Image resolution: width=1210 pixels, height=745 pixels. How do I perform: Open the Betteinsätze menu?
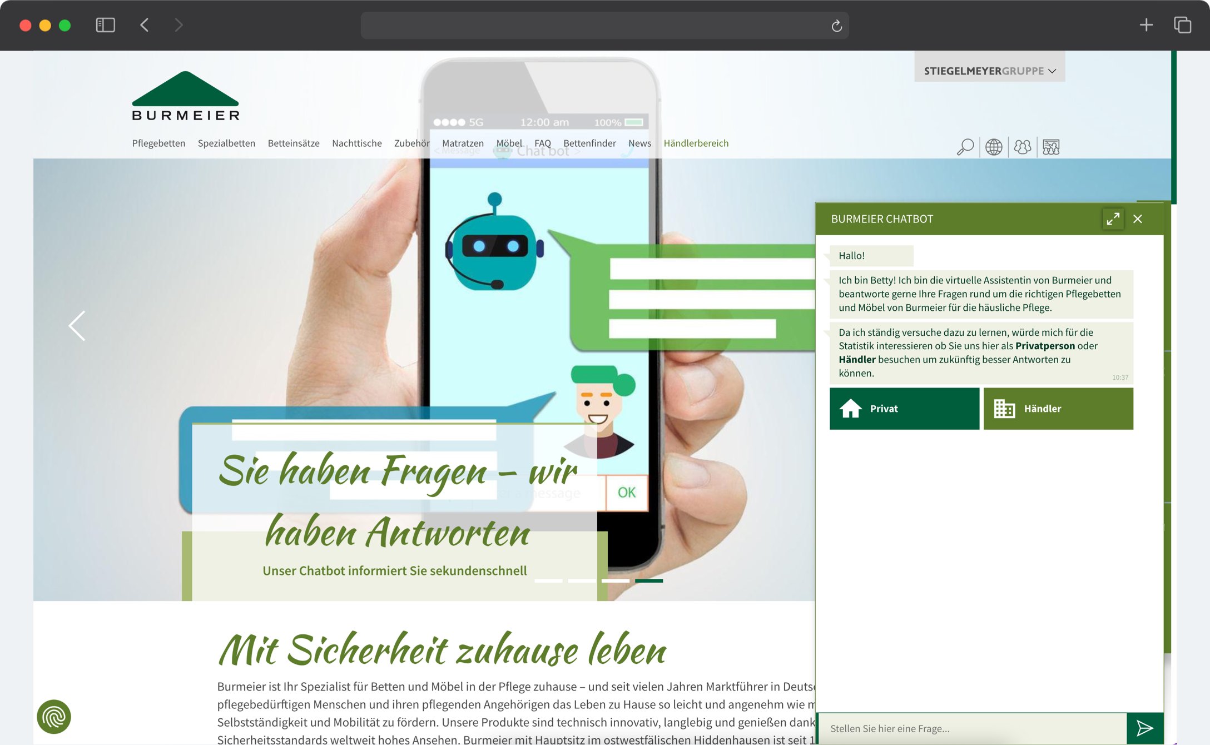pos(294,143)
